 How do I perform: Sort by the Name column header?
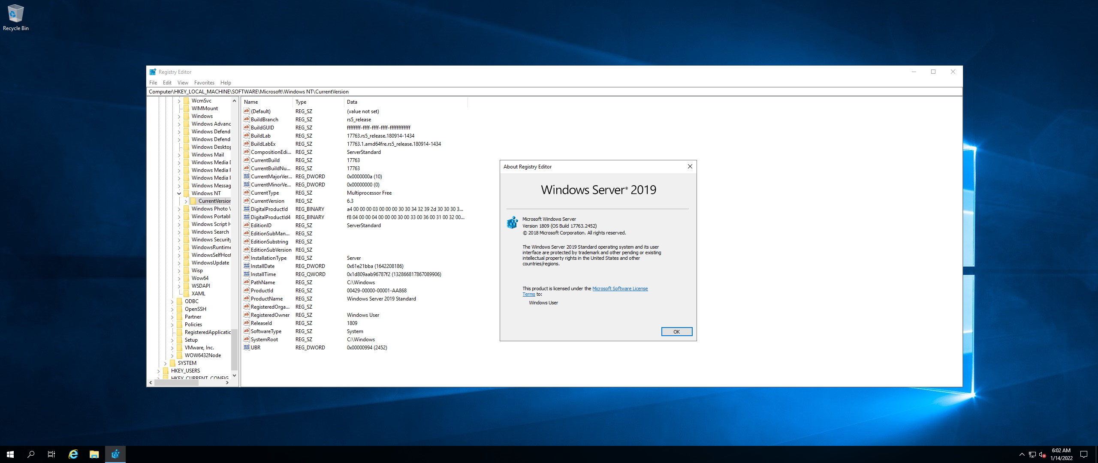267,102
